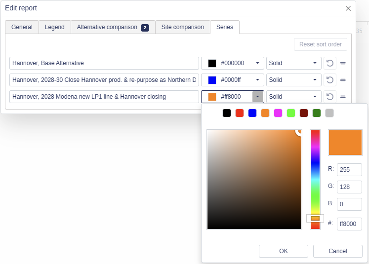This screenshot has width=369, height=264.
Task: Collapse the #ff8000 color dropdown arrow
Action: tap(258, 97)
